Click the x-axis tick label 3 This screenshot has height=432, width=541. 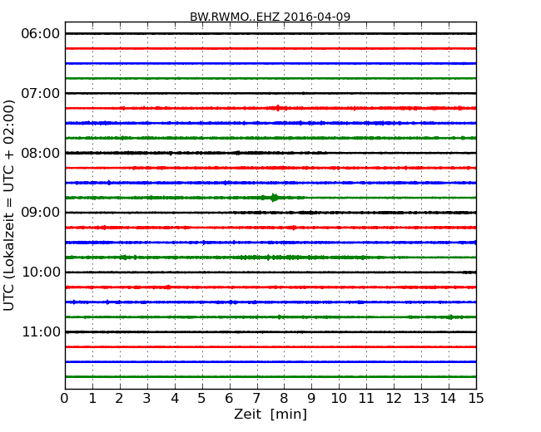[147, 398]
